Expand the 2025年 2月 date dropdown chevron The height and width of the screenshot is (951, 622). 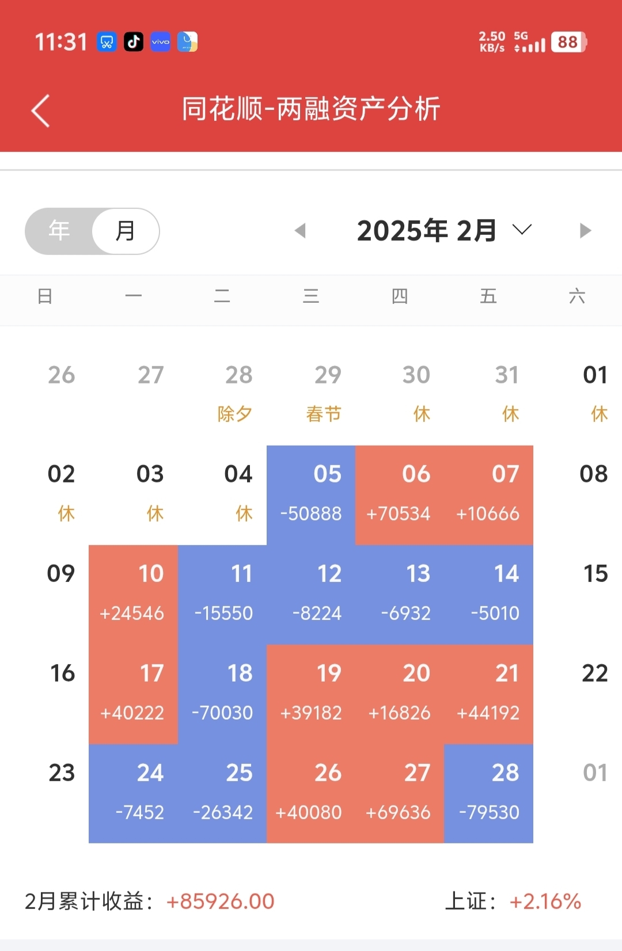522,230
